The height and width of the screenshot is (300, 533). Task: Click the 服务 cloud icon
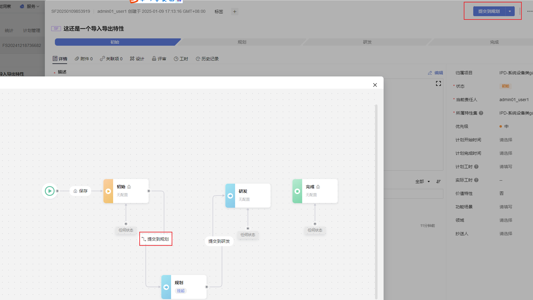[x=22, y=6]
